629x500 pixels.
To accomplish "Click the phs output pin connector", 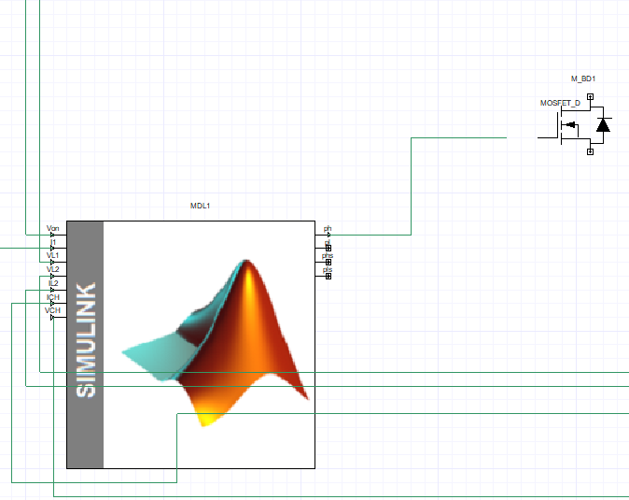I will click(x=328, y=263).
